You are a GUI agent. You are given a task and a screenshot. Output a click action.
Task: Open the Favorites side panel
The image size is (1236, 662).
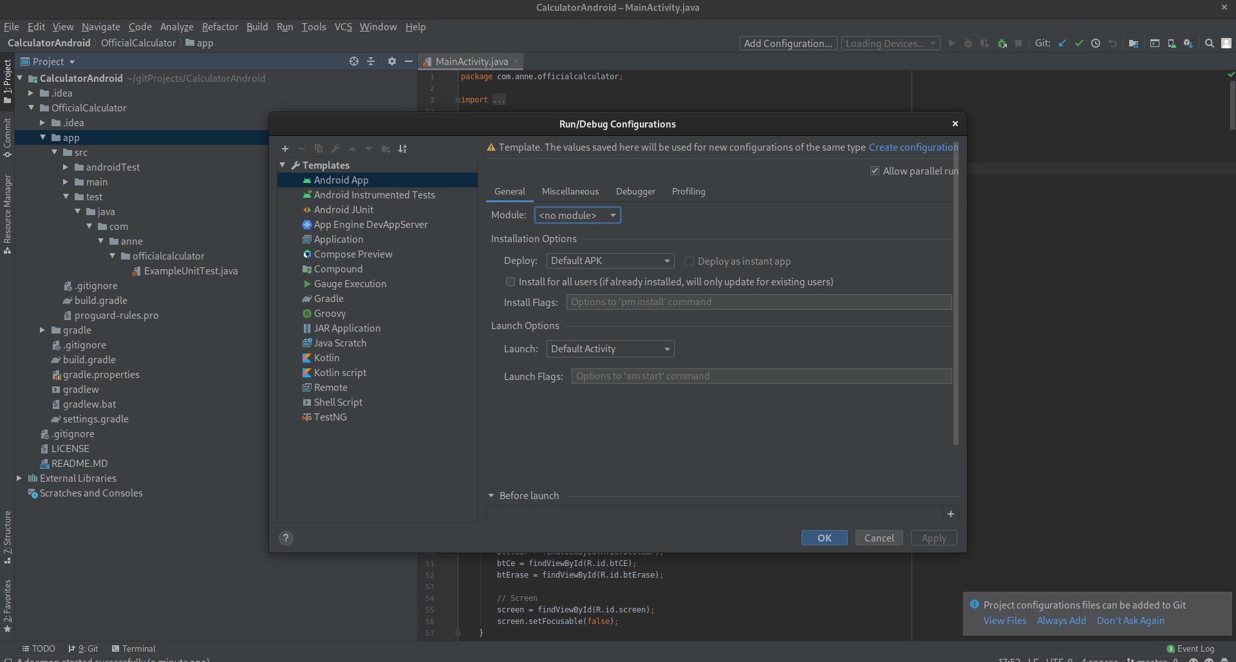coord(7,605)
